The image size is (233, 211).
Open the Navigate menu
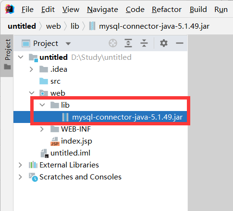[x=102, y=10]
